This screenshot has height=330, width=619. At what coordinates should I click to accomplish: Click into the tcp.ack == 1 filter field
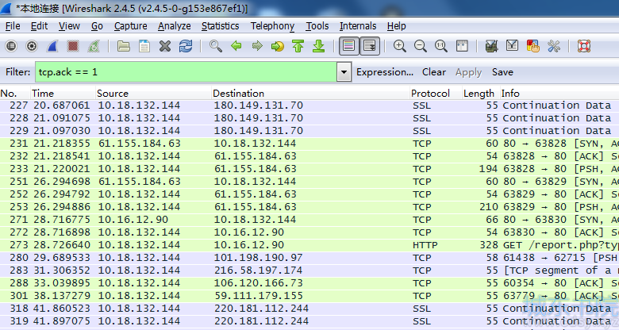186,72
